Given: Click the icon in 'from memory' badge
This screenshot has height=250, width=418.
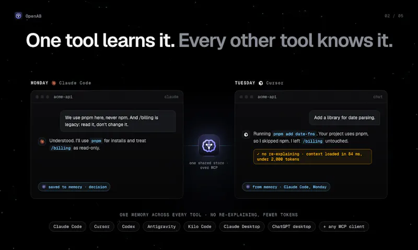Looking at the screenshot, I should coord(248,187).
